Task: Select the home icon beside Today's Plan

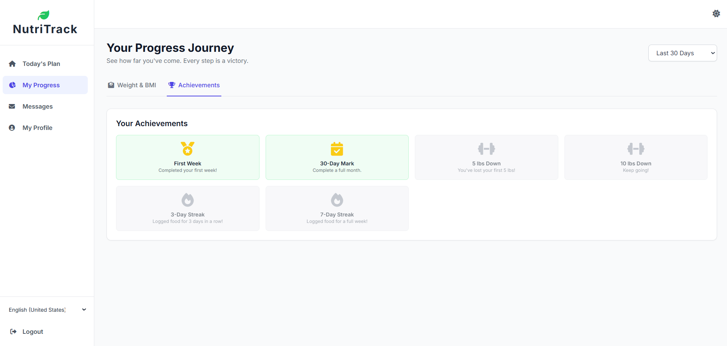Action: pyautogui.click(x=13, y=64)
